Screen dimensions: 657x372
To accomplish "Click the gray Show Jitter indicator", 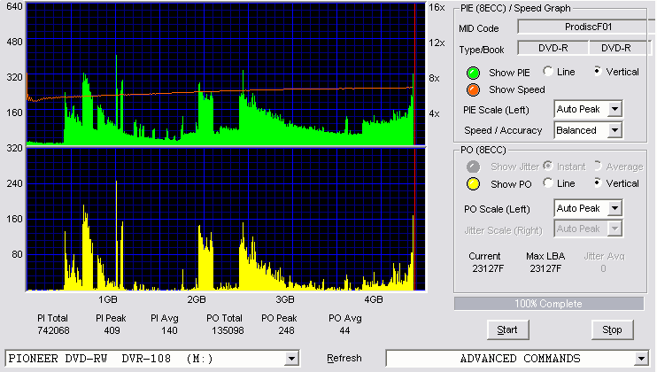I will tap(473, 167).
